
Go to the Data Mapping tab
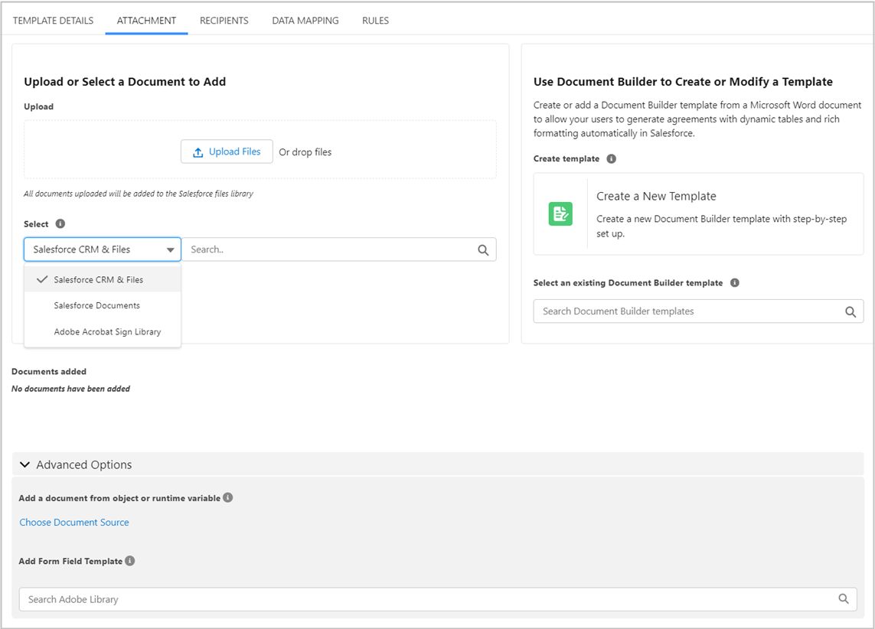pos(305,21)
